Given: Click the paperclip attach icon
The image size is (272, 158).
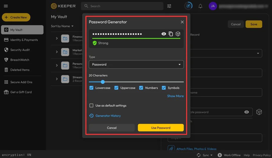Looking at the screenshot, I should coord(171,149).
